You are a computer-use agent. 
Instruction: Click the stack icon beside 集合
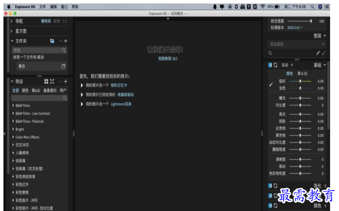(63, 66)
